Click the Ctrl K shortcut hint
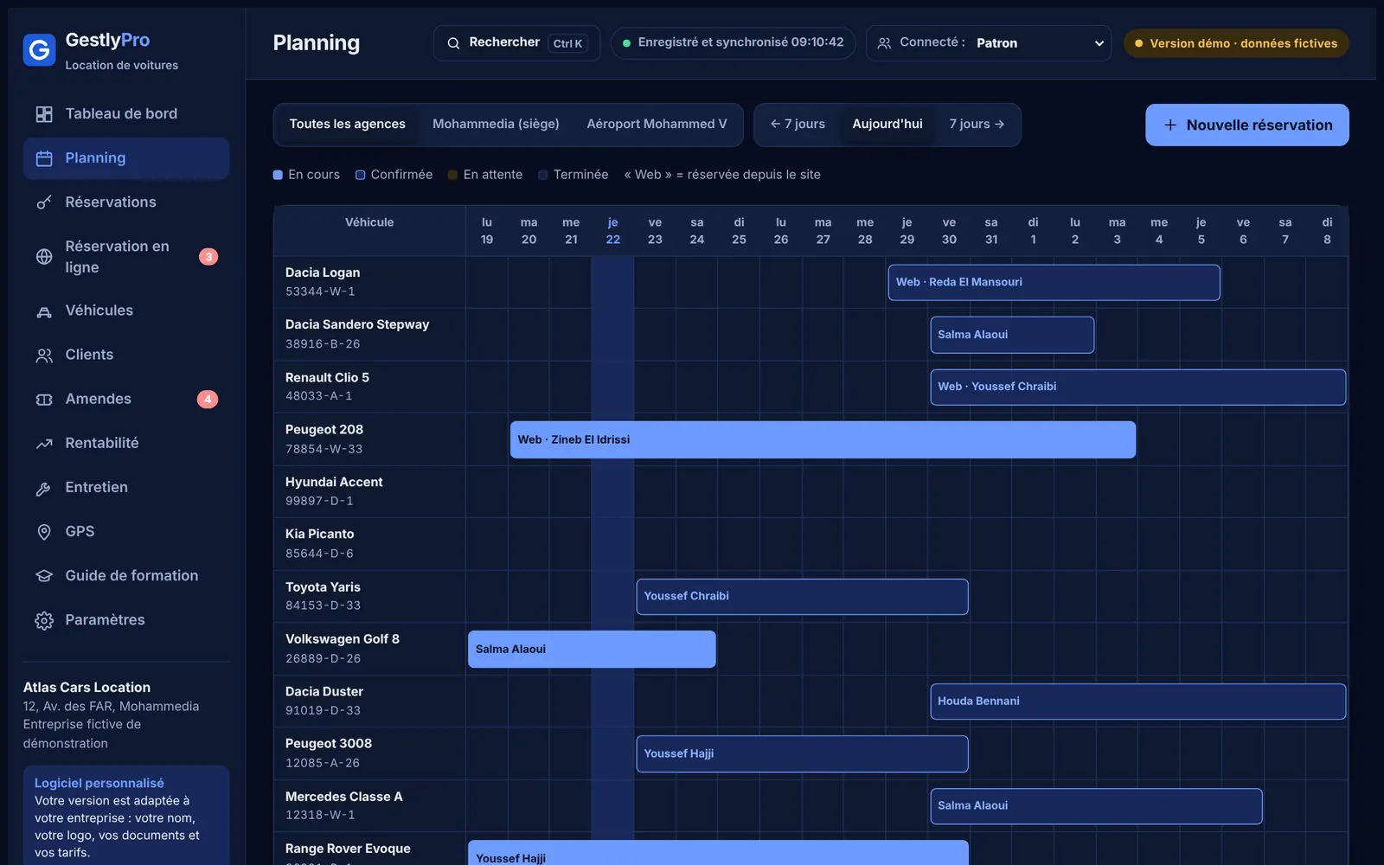Image resolution: width=1384 pixels, height=865 pixels. tap(567, 43)
